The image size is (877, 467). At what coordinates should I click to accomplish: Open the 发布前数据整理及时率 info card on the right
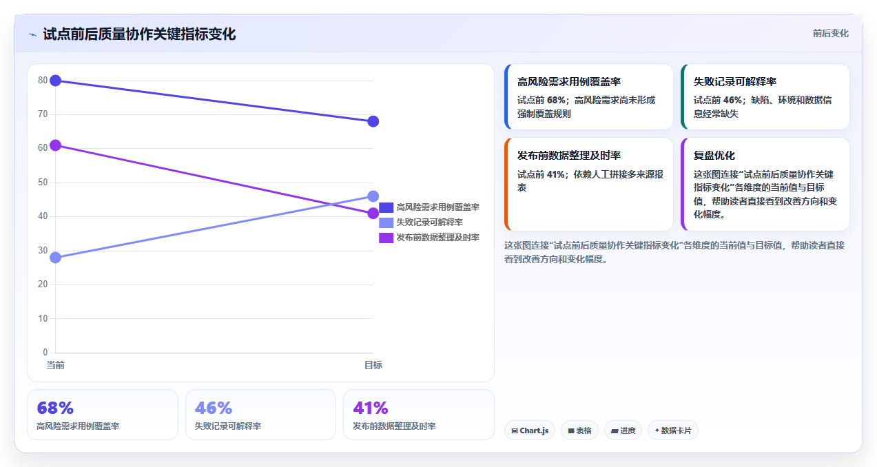pyautogui.click(x=589, y=185)
